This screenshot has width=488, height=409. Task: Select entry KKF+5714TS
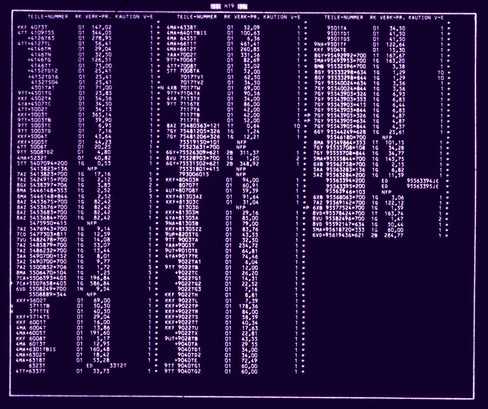pos(33,317)
